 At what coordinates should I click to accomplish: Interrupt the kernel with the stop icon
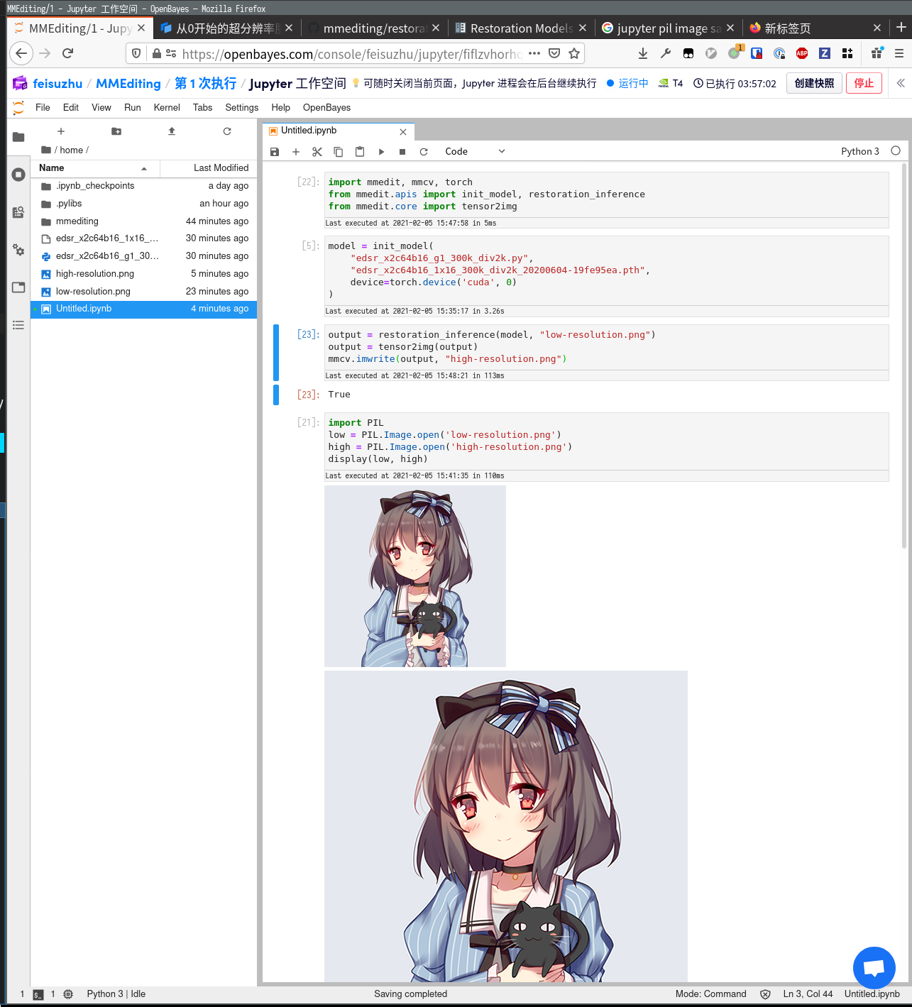pos(402,152)
